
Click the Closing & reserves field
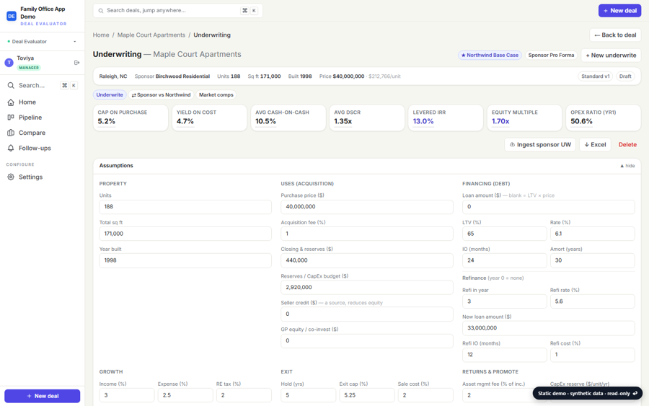[x=367, y=260]
